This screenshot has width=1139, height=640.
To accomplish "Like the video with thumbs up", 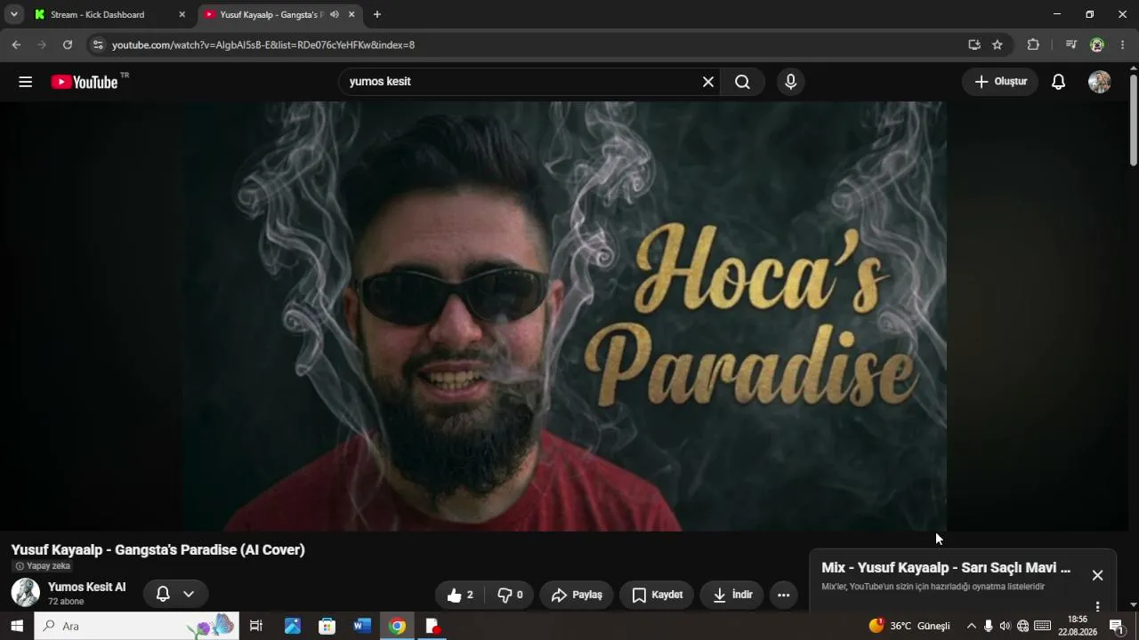I will [461, 595].
